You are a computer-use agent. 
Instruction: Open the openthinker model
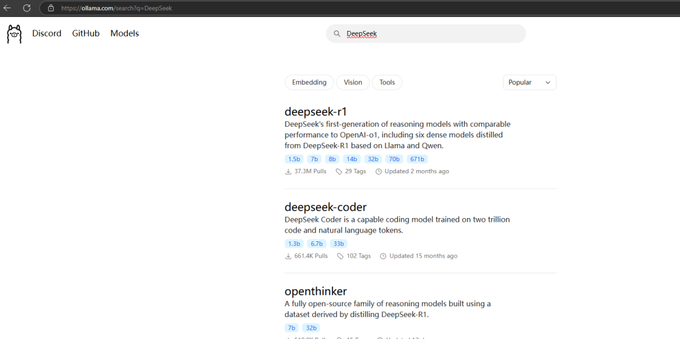click(315, 291)
